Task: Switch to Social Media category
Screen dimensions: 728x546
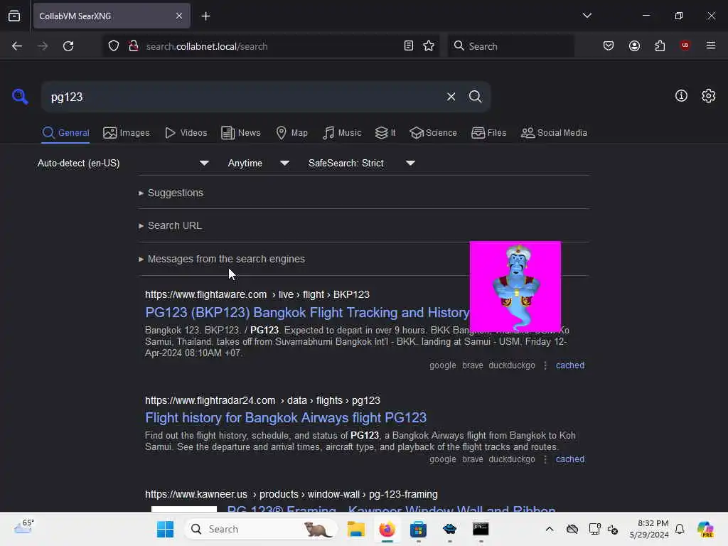Action: (x=554, y=133)
